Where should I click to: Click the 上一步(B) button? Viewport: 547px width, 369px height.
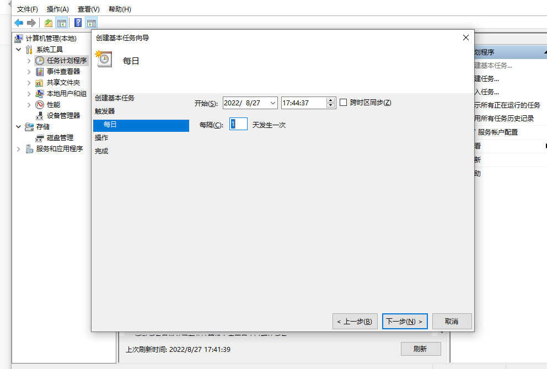tap(355, 321)
